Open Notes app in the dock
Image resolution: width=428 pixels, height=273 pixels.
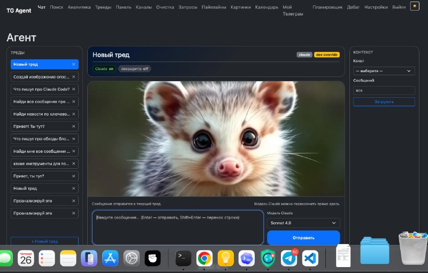pyautogui.click(x=68, y=258)
